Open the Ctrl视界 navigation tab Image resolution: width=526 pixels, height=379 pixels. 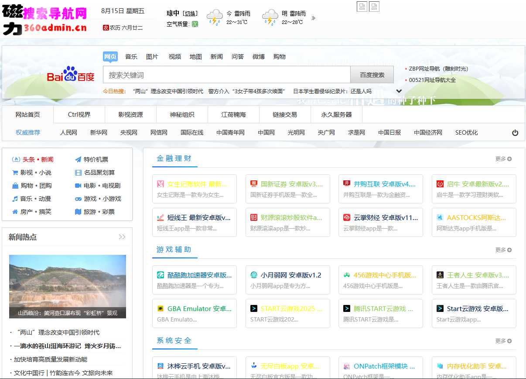(79, 115)
